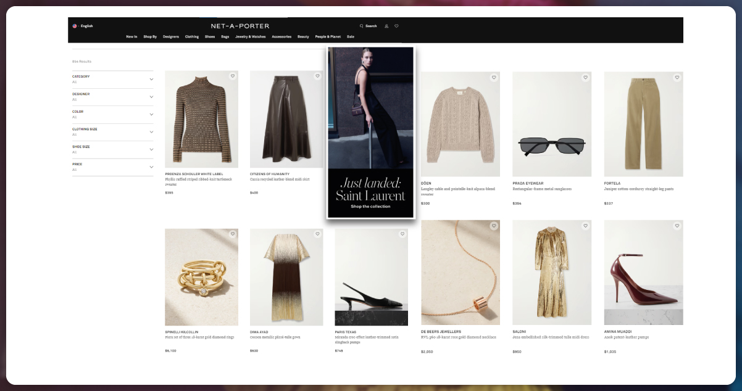This screenshot has height=391, width=742.
Task: Add the Citizens of Humanity skirt to wishlist
Action: (317, 76)
